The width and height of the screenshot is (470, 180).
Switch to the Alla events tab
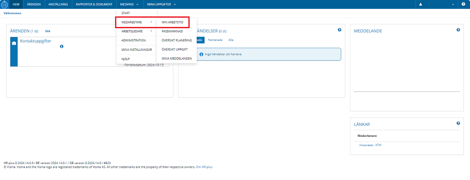coord(231,40)
